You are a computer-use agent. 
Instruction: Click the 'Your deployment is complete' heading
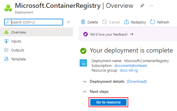[x=131, y=50]
